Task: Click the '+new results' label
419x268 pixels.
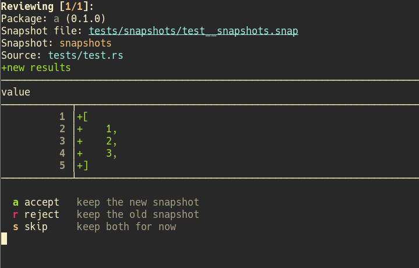Action: pyautogui.click(x=36, y=68)
